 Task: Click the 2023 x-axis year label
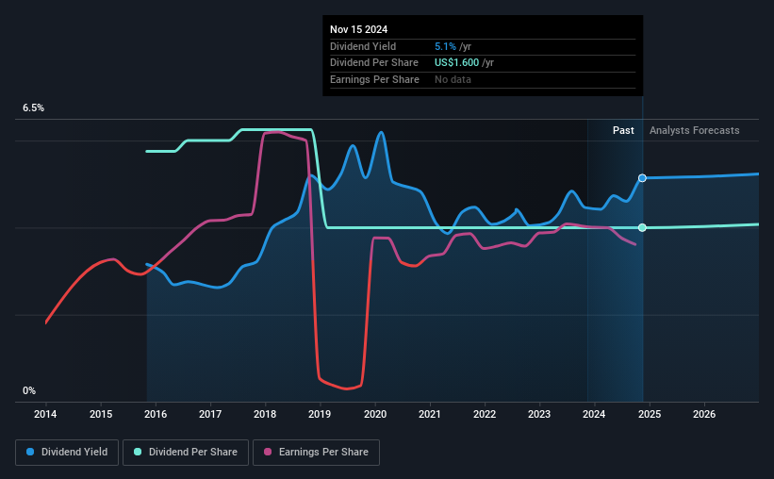click(539, 414)
